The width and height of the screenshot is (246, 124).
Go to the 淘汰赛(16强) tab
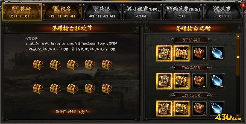(183, 12)
